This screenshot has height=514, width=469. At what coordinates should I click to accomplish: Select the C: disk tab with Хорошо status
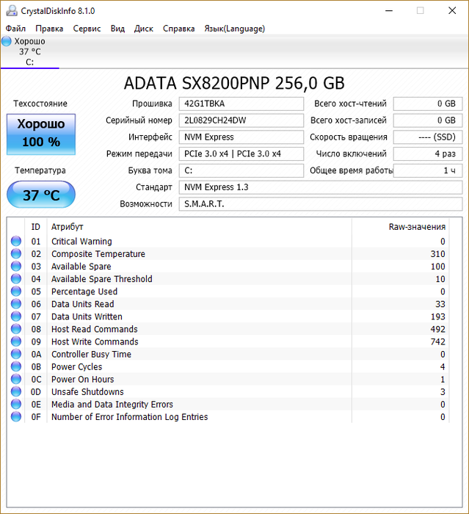(30, 51)
